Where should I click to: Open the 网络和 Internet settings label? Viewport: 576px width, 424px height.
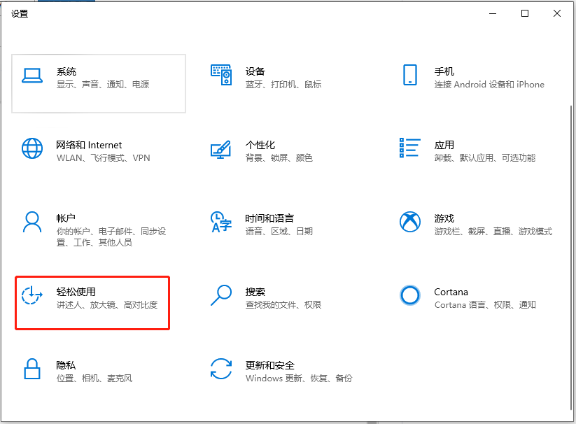tap(89, 145)
